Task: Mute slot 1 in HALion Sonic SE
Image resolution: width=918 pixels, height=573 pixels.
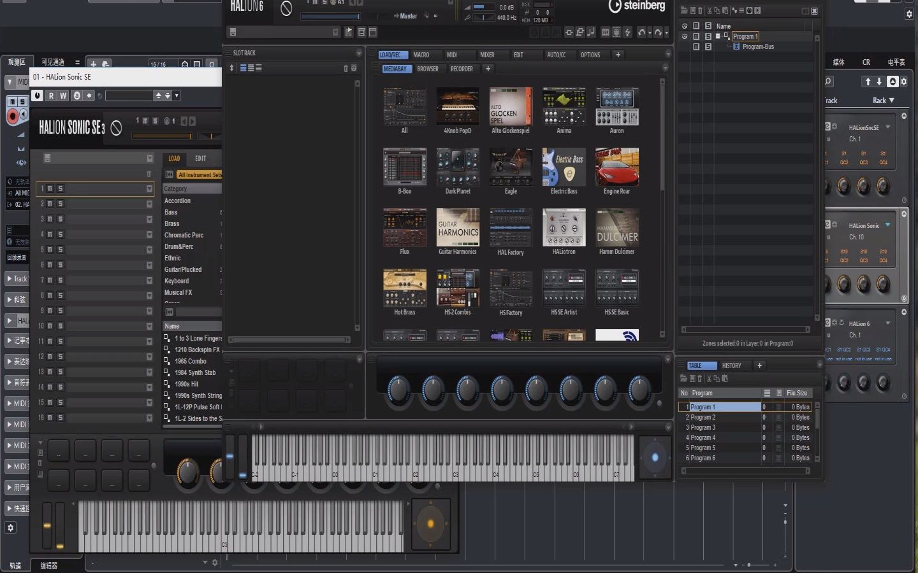Action: point(50,188)
